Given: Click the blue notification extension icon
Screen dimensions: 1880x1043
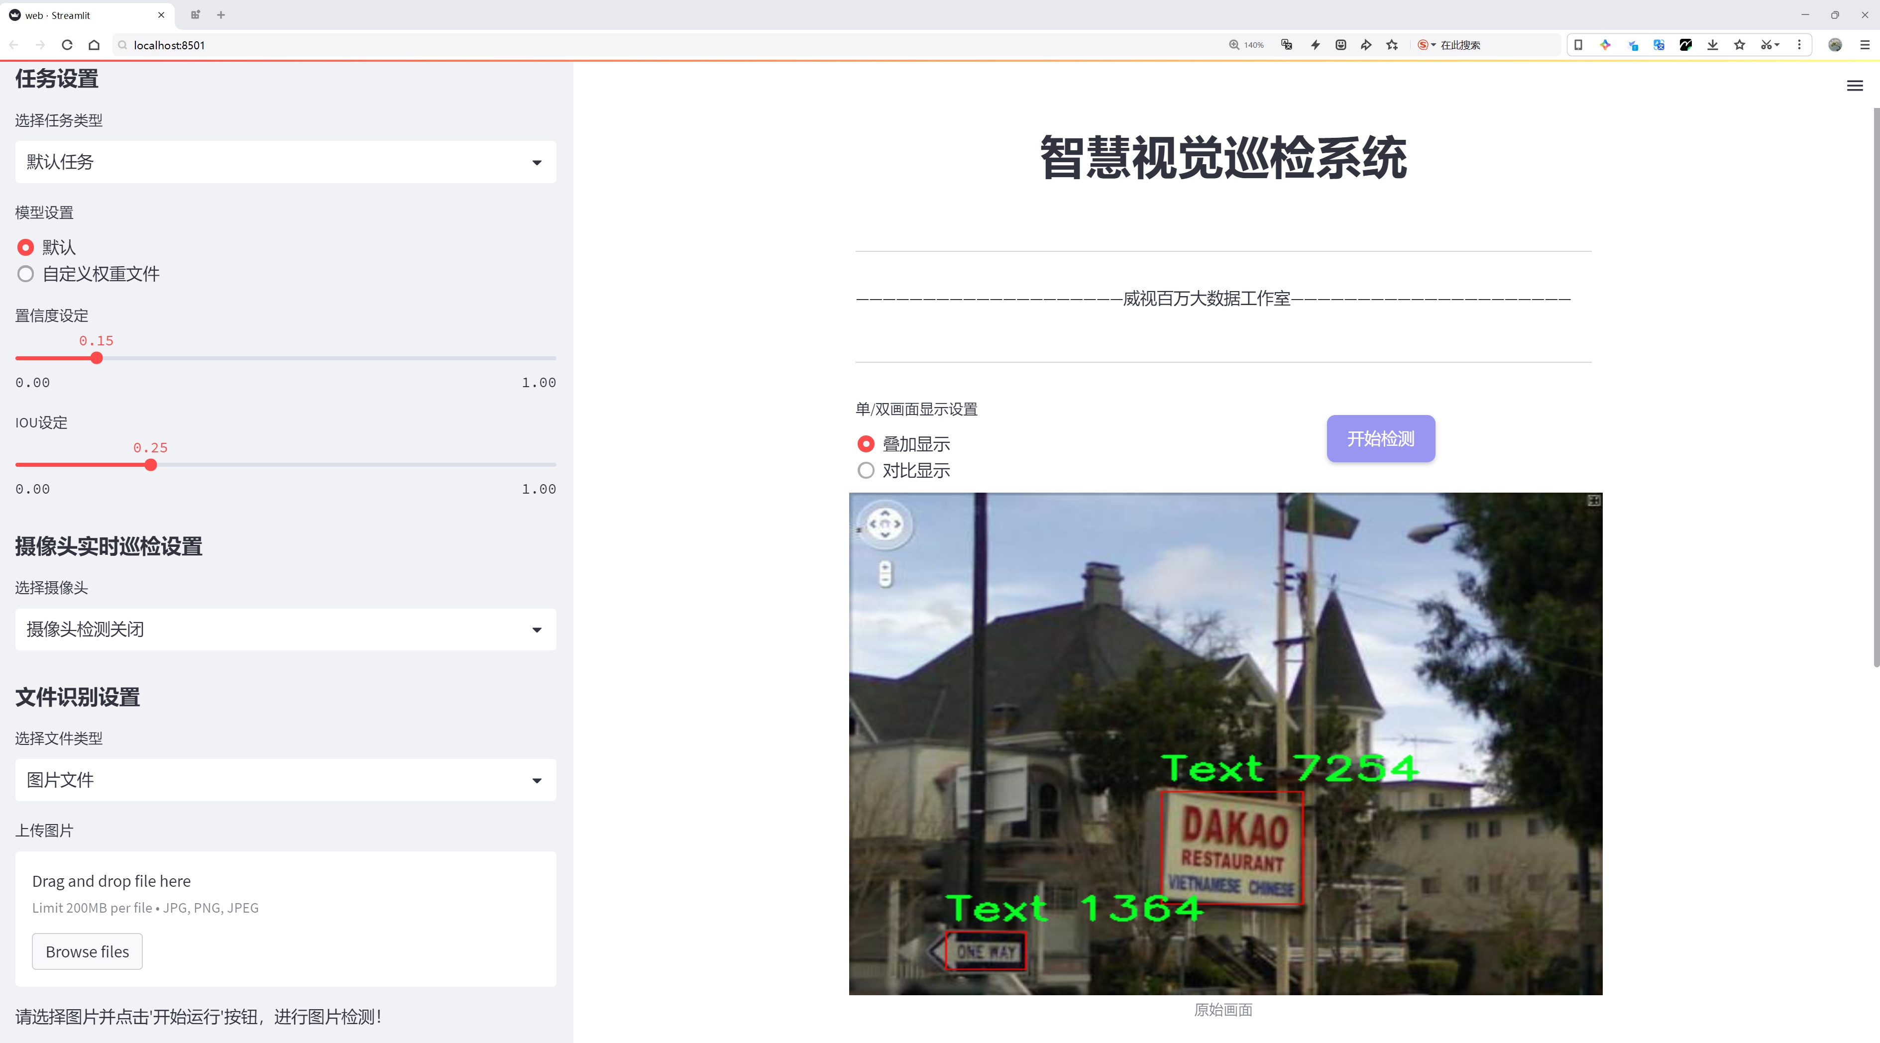Looking at the screenshot, I should pos(1633,44).
